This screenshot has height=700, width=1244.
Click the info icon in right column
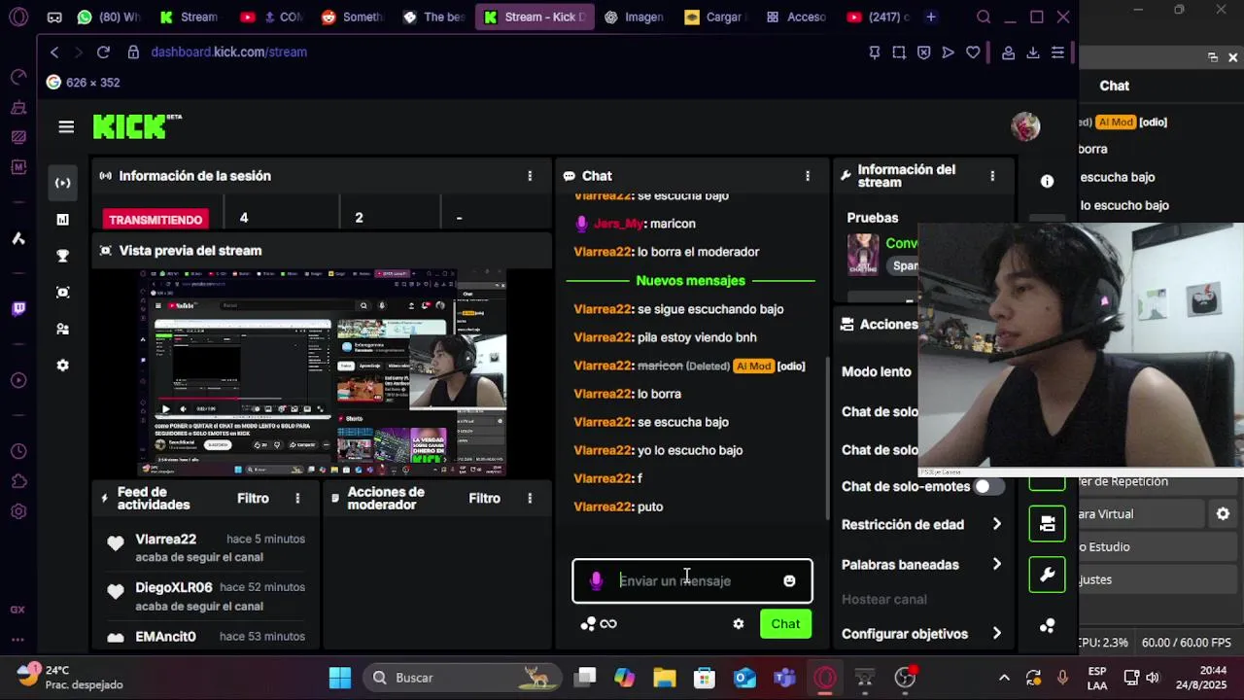pos(1047,182)
